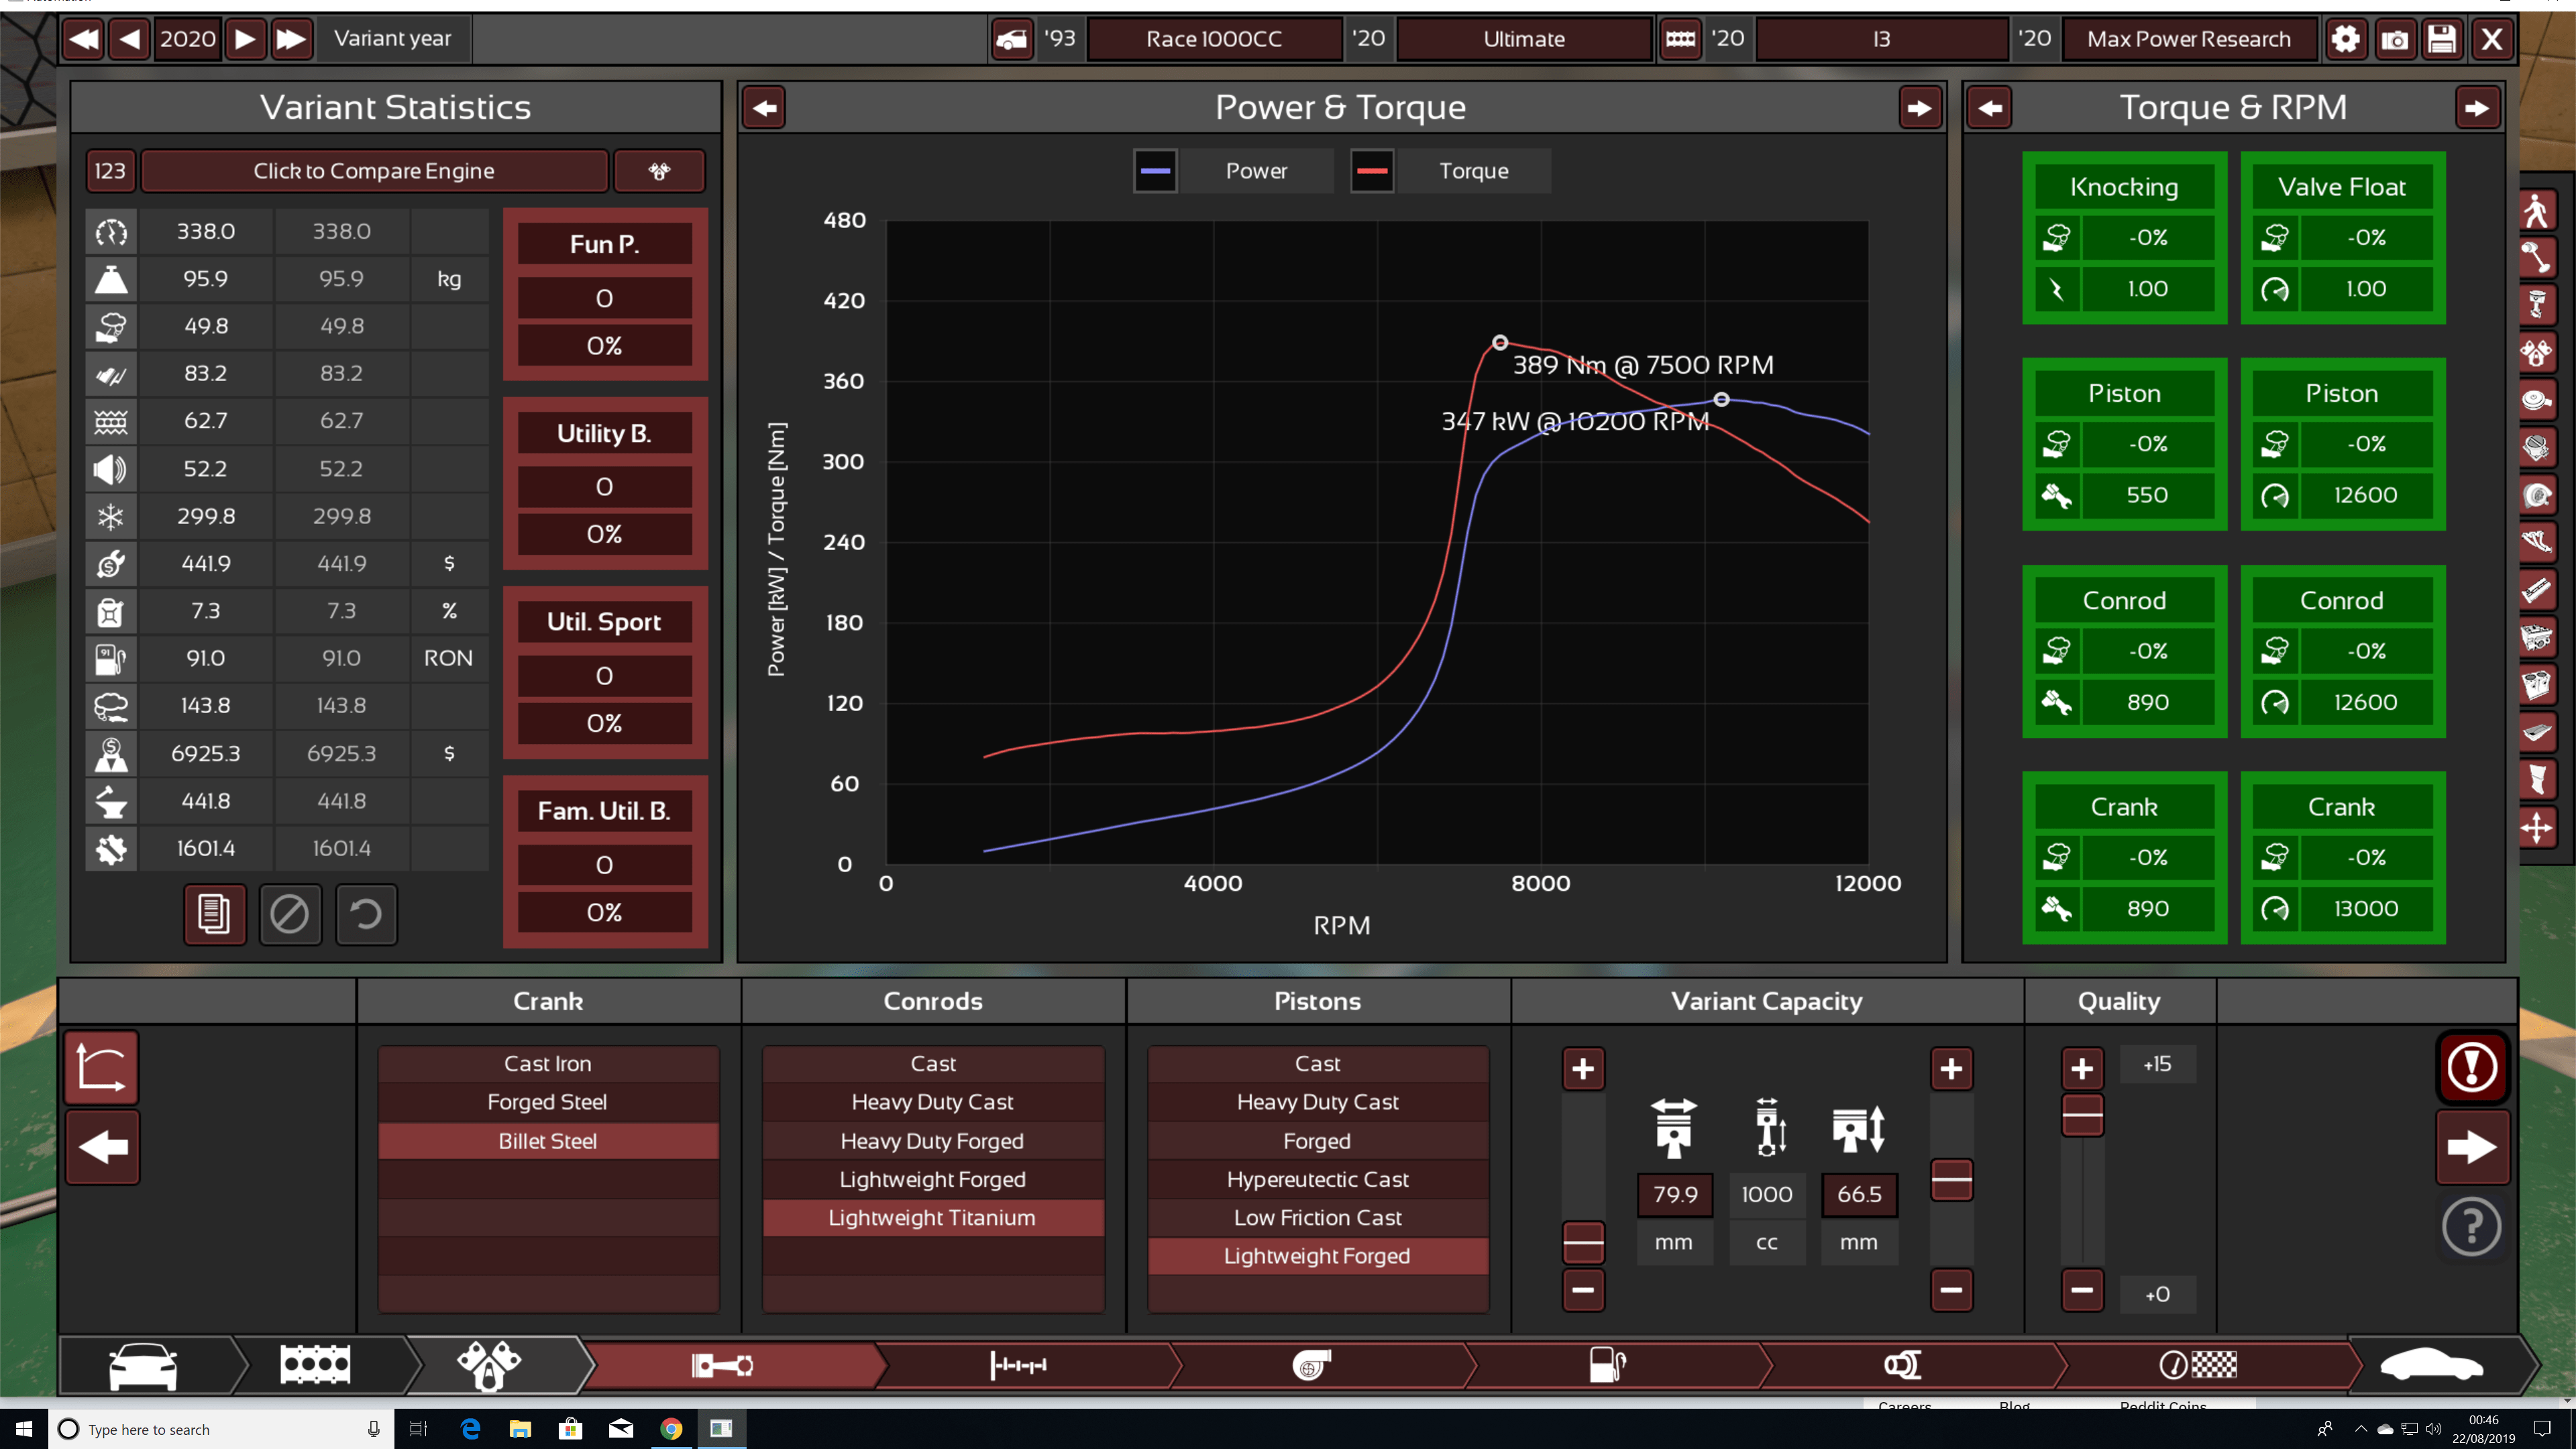Go to next Power & Torque graph
2576x1449 pixels.
point(1919,108)
